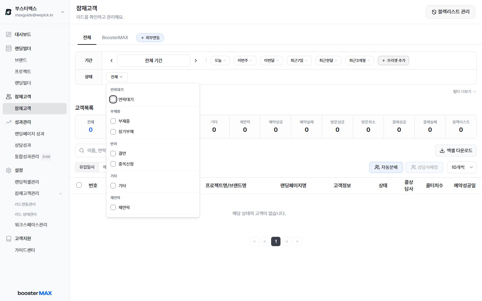Click the 블랙리스트 관리 button
Image resolution: width=482 pixels, height=301 pixels.
[x=451, y=12]
